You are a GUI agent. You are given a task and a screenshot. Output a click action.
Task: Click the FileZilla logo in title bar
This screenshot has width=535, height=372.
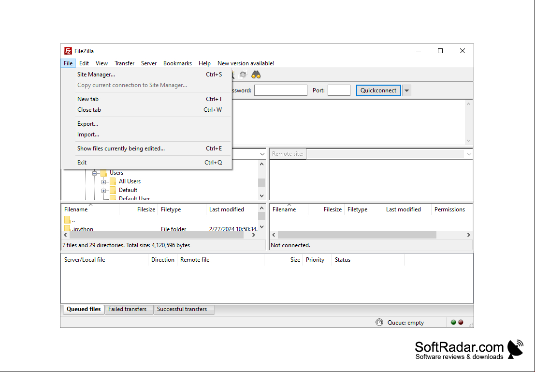68,51
